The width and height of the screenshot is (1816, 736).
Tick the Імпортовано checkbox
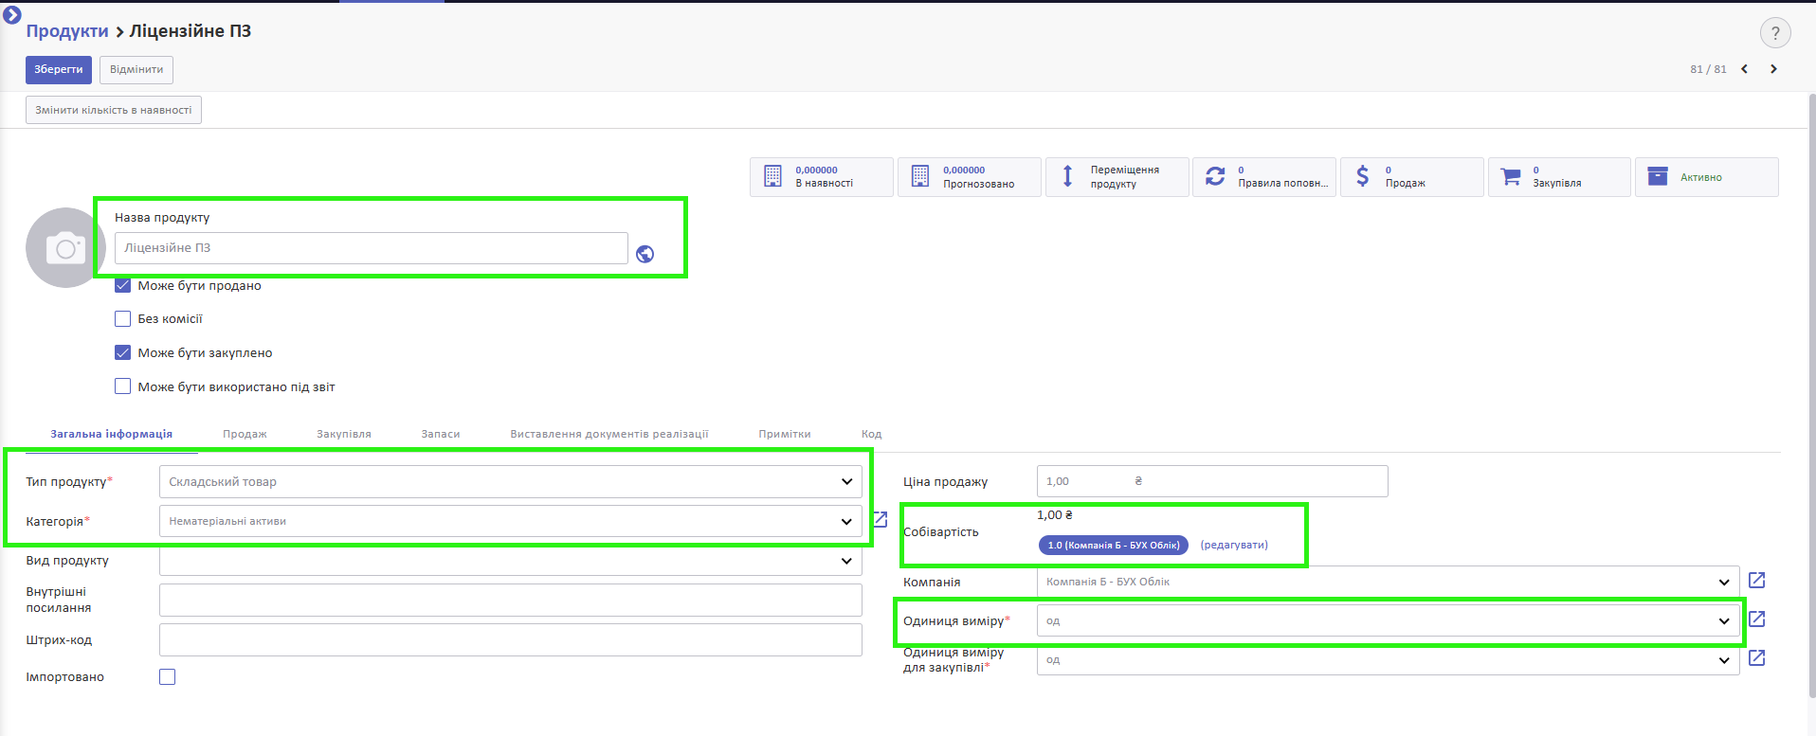click(168, 676)
